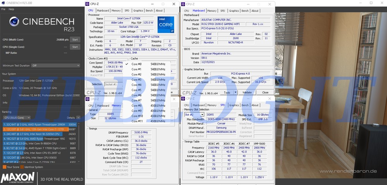Switch to the Bench tab in Mainboard window
Image resolution: width=387 pixels, height=185 pixels.
245,11
